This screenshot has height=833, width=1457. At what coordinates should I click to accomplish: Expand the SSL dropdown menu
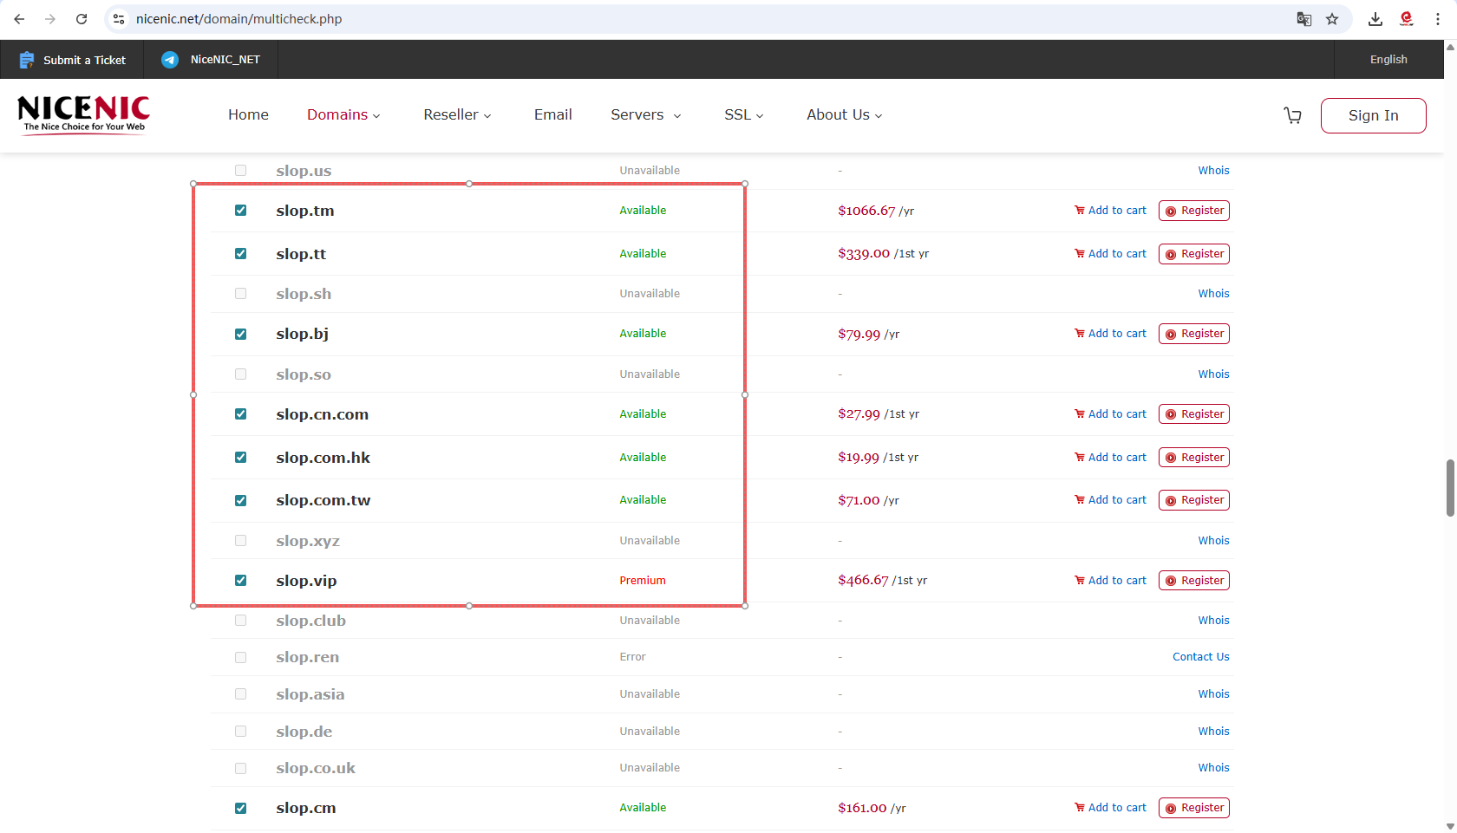743,114
